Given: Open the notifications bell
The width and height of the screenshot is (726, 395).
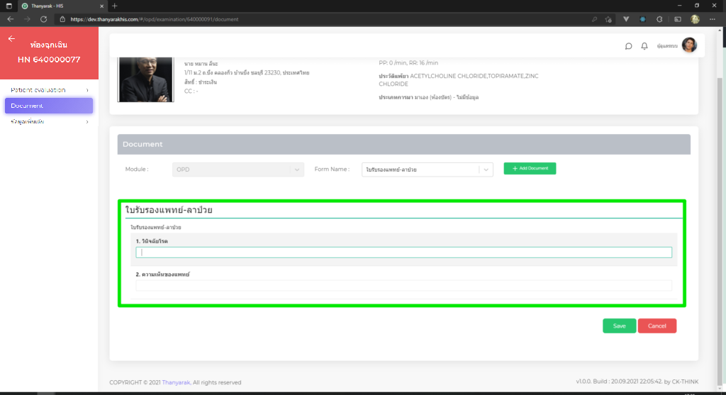Looking at the screenshot, I should pos(644,46).
